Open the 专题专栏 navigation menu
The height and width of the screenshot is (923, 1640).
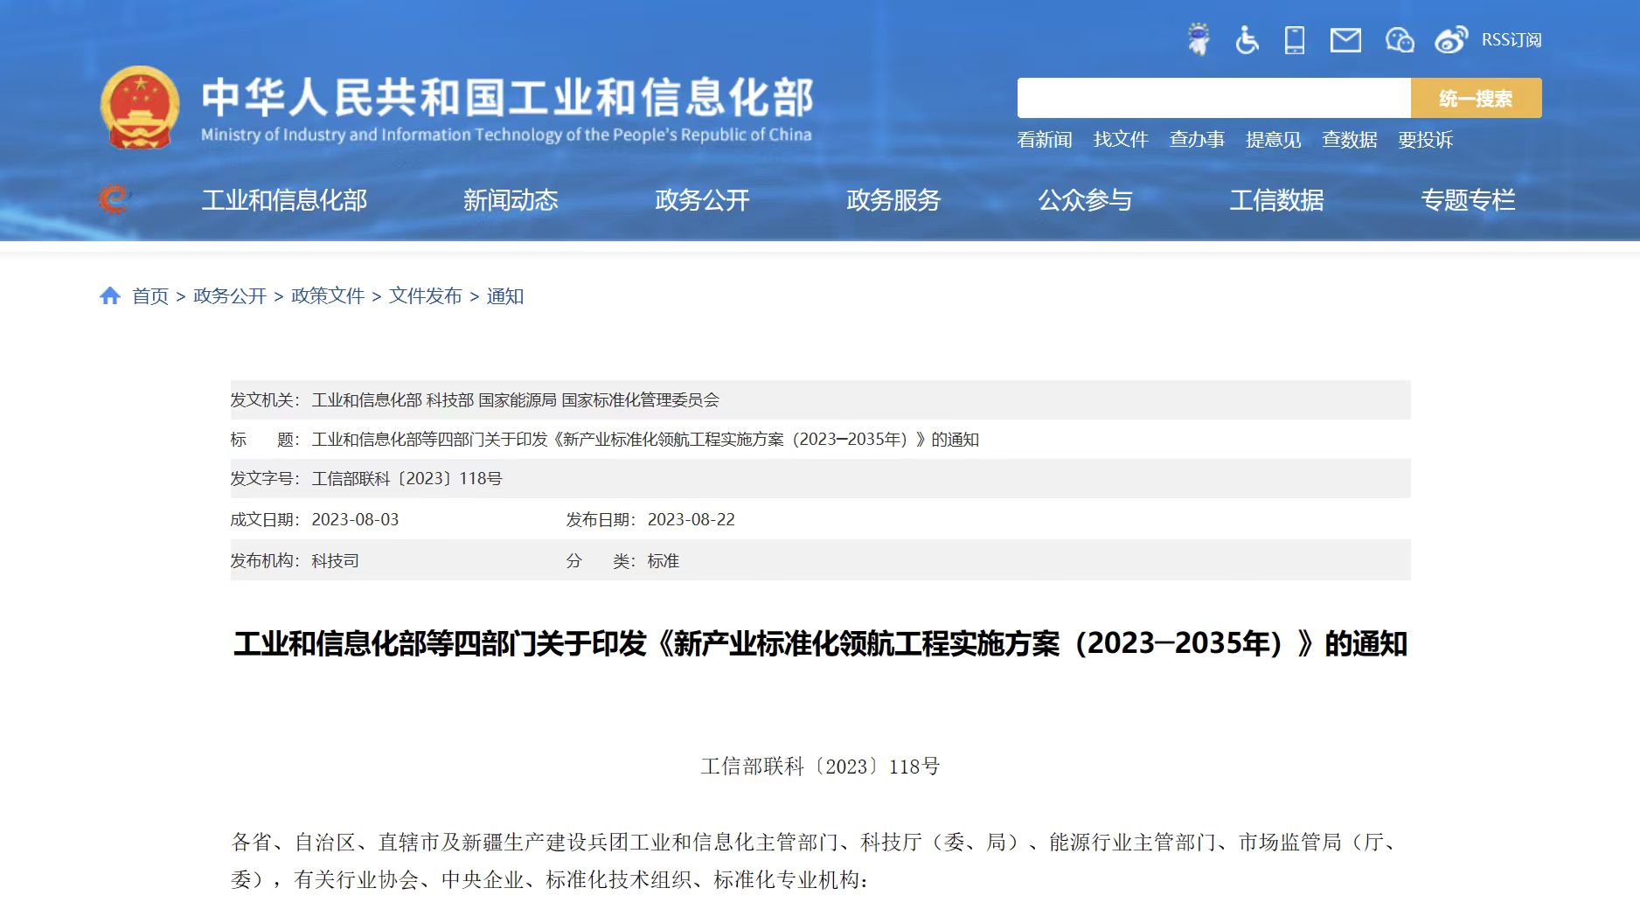[1468, 200]
